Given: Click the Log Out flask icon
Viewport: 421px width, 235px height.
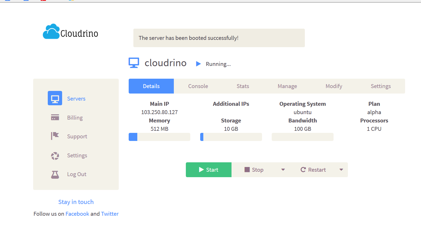Looking at the screenshot, I should (x=55, y=174).
